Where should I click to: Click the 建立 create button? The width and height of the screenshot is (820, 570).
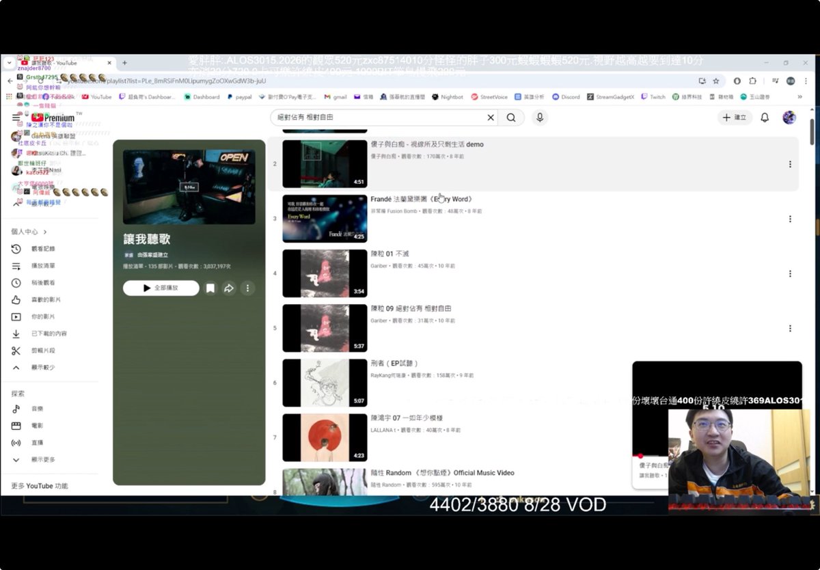[735, 118]
